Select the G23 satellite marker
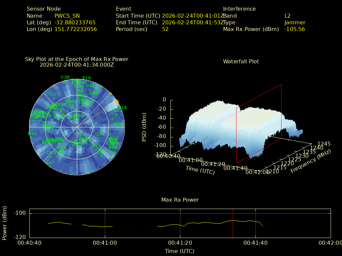The image size is (342, 256). (118, 124)
